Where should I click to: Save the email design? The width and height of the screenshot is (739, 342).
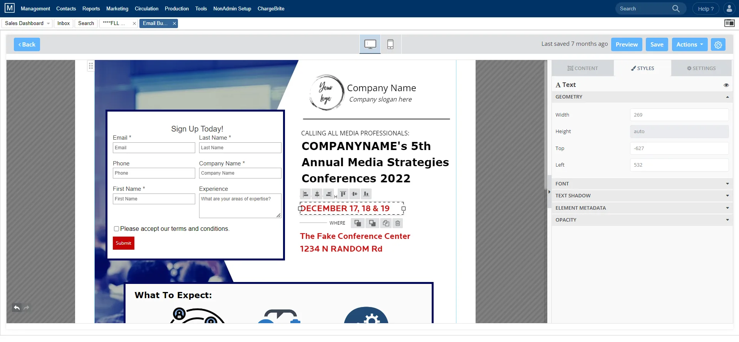pos(657,45)
